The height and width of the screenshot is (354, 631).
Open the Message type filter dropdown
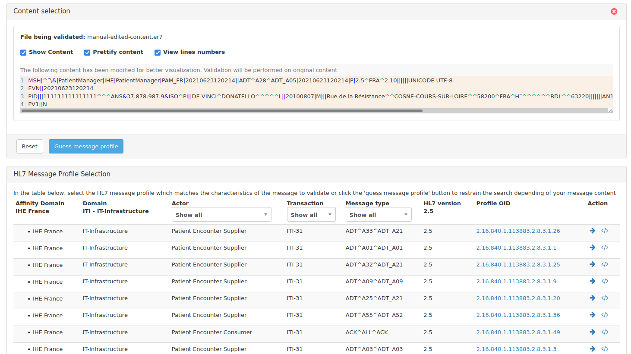pyautogui.click(x=378, y=215)
